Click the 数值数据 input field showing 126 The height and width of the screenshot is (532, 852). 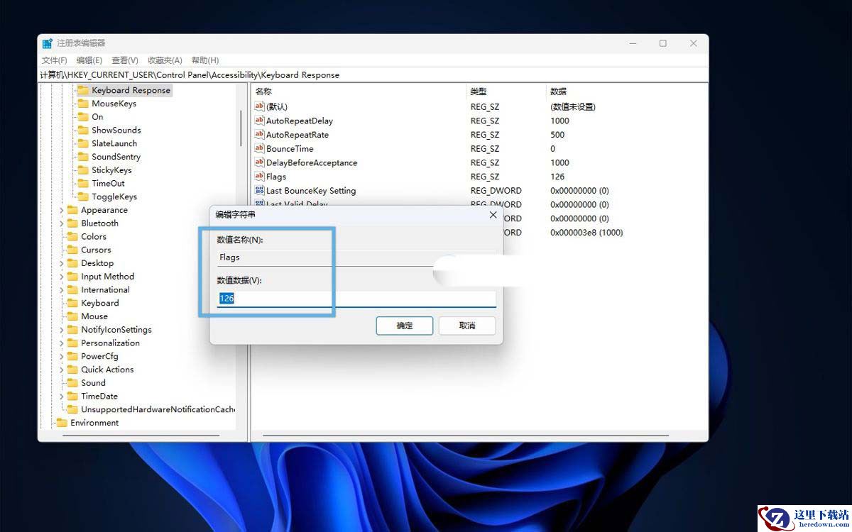(356, 299)
